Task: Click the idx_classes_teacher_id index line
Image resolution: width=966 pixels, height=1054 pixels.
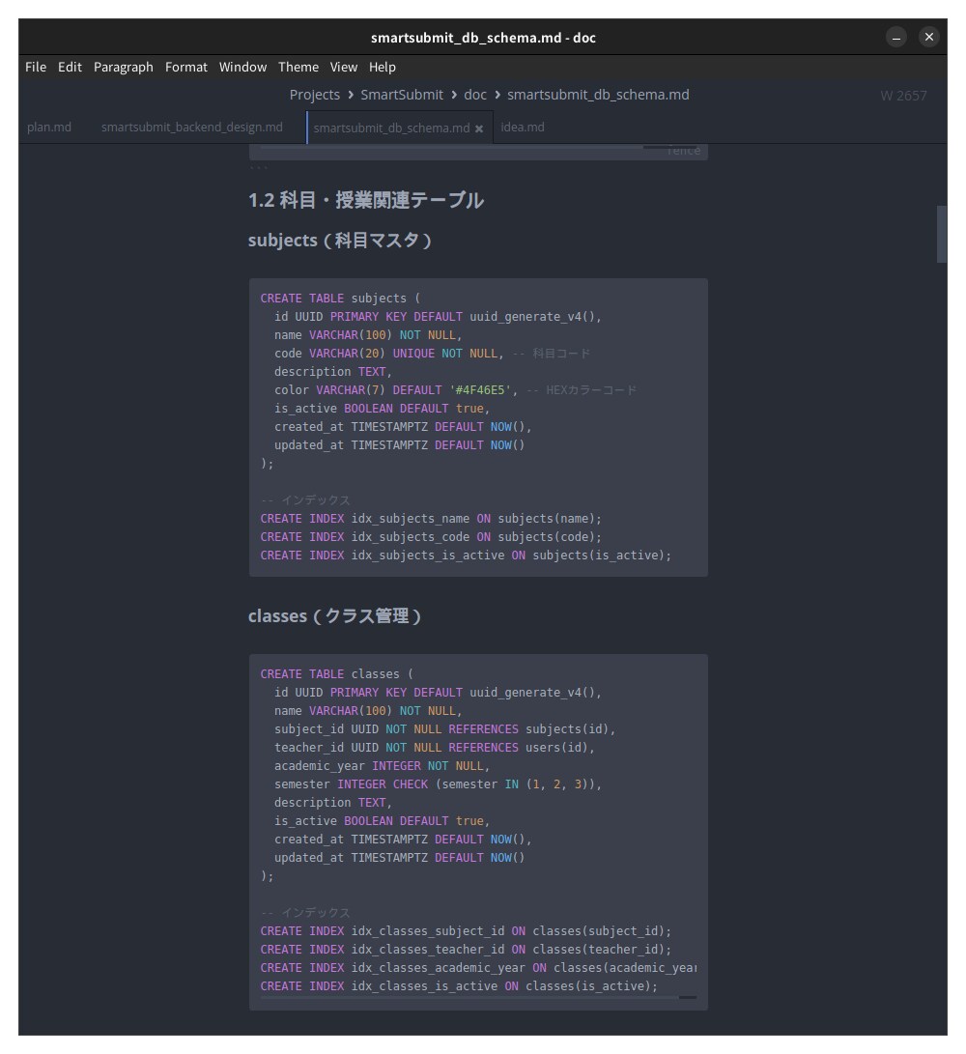Action: 466,949
